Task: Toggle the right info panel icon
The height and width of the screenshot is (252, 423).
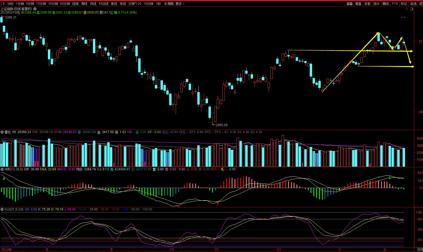Action: pyautogui.click(x=411, y=9)
